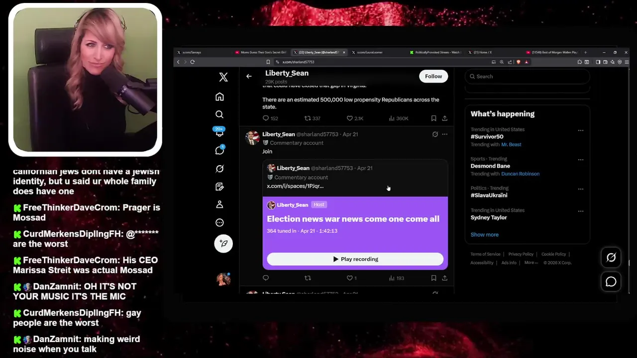Open options for Sydney Taylor trend
Viewport: 637px width, 358px height.
(580, 211)
